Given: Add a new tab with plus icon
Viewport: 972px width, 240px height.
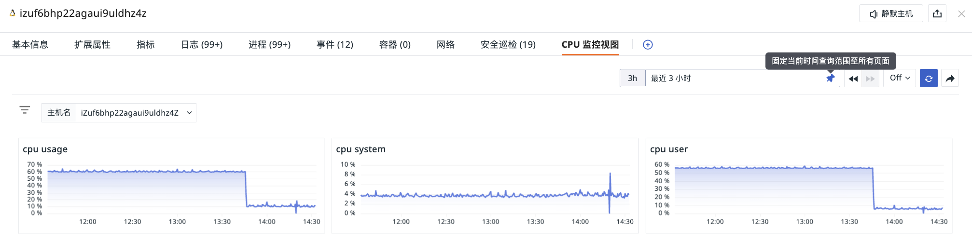Looking at the screenshot, I should click(648, 45).
